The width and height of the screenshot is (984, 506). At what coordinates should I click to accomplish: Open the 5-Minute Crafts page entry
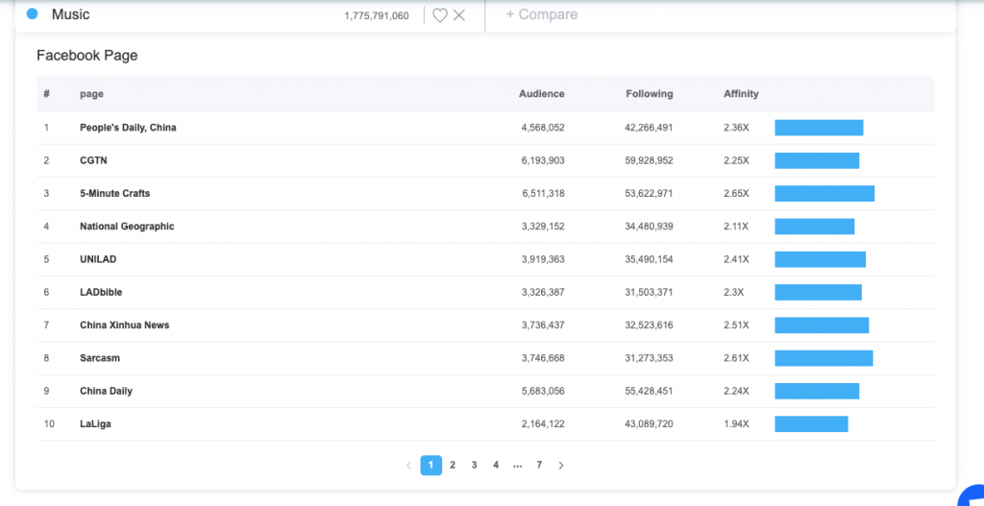[115, 193]
